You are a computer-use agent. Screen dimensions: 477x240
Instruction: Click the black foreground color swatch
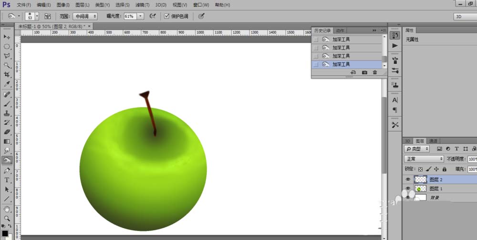point(5,234)
